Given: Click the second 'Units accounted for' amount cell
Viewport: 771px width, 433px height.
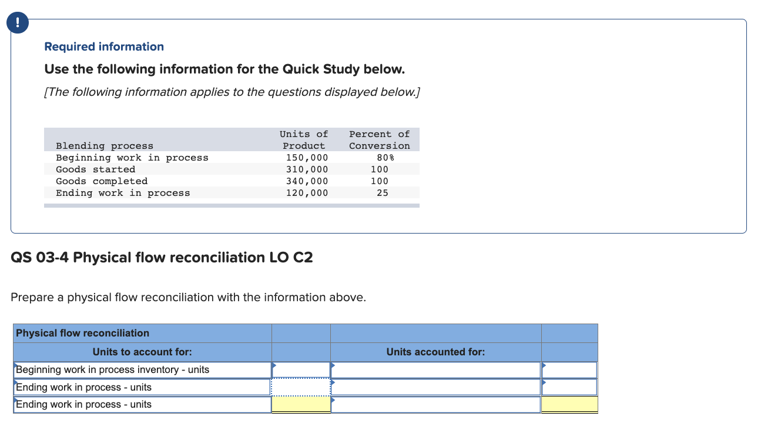Looking at the screenshot, I should pyautogui.click(x=569, y=387).
